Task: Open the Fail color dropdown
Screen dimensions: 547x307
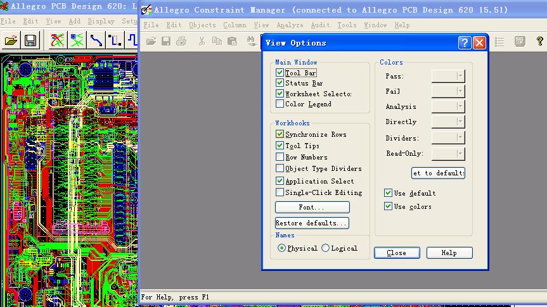Action: [448, 91]
